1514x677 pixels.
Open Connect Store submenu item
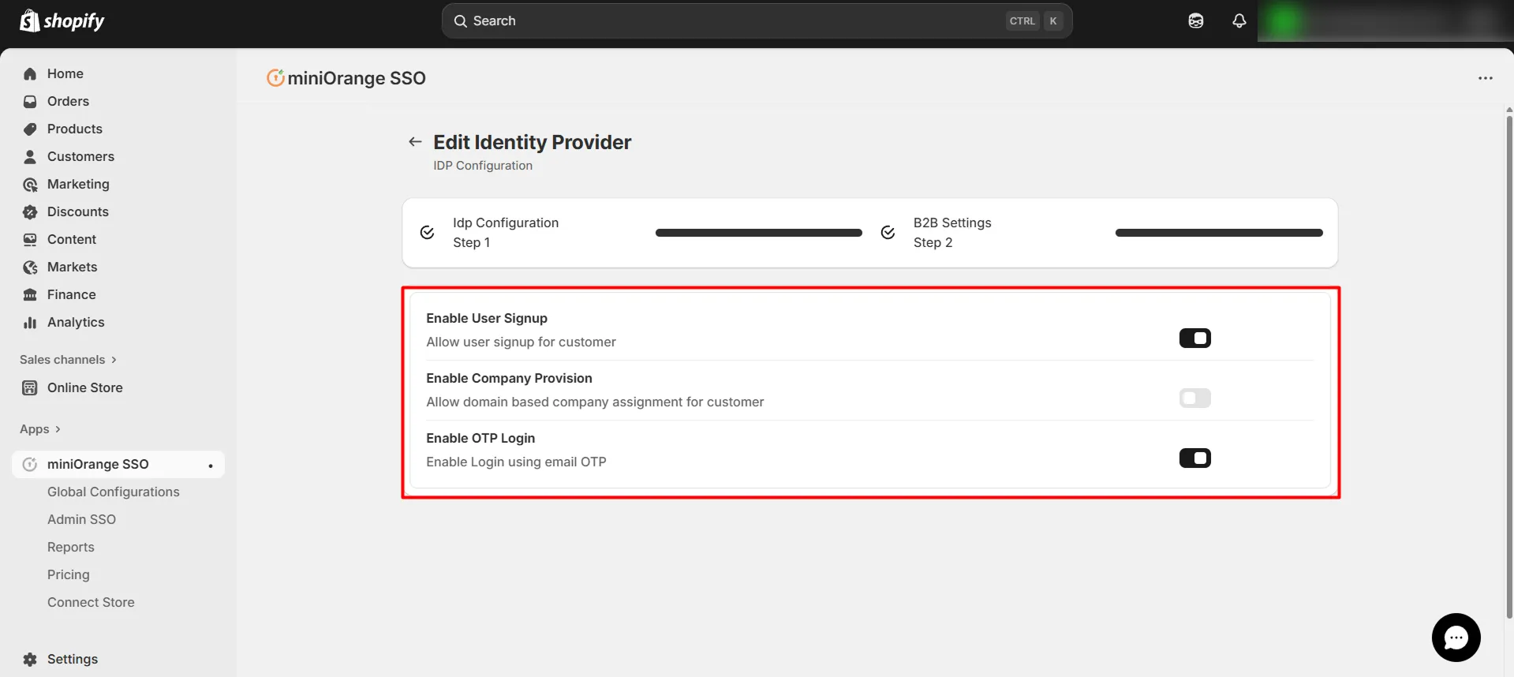[91, 602]
